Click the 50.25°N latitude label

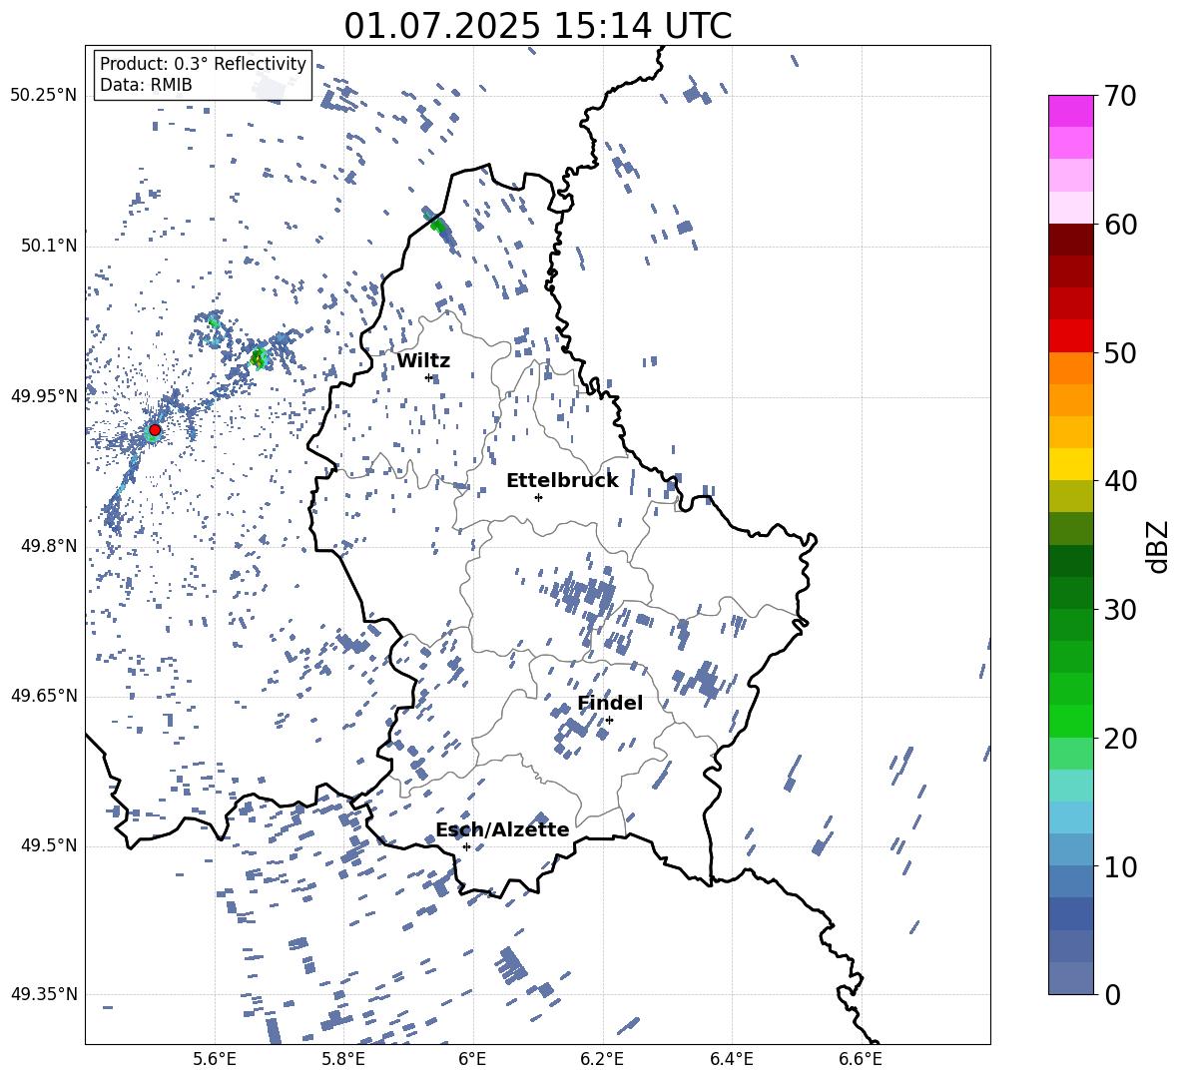click(x=43, y=96)
